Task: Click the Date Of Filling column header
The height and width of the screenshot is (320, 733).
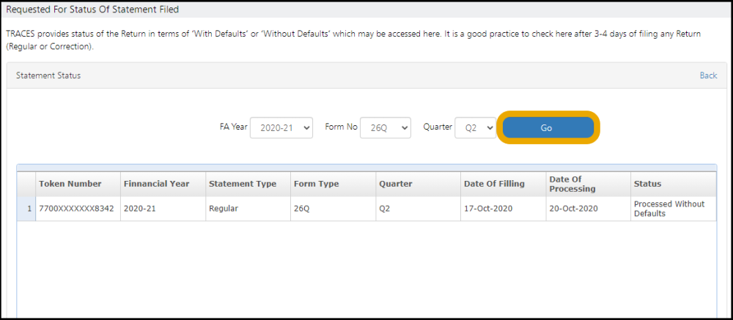Action: click(504, 184)
